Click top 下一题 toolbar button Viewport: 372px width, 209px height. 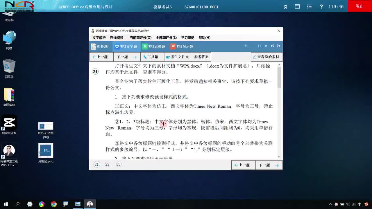(x=127, y=57)
